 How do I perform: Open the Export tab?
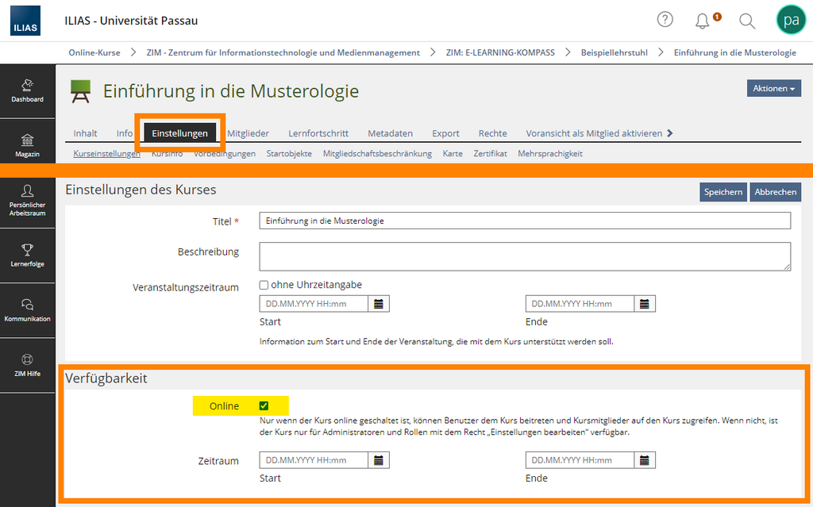point(446,133)
